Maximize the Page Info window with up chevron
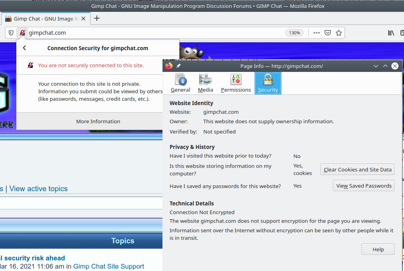Viewport: 404px width, 271px height. (385, 66)
